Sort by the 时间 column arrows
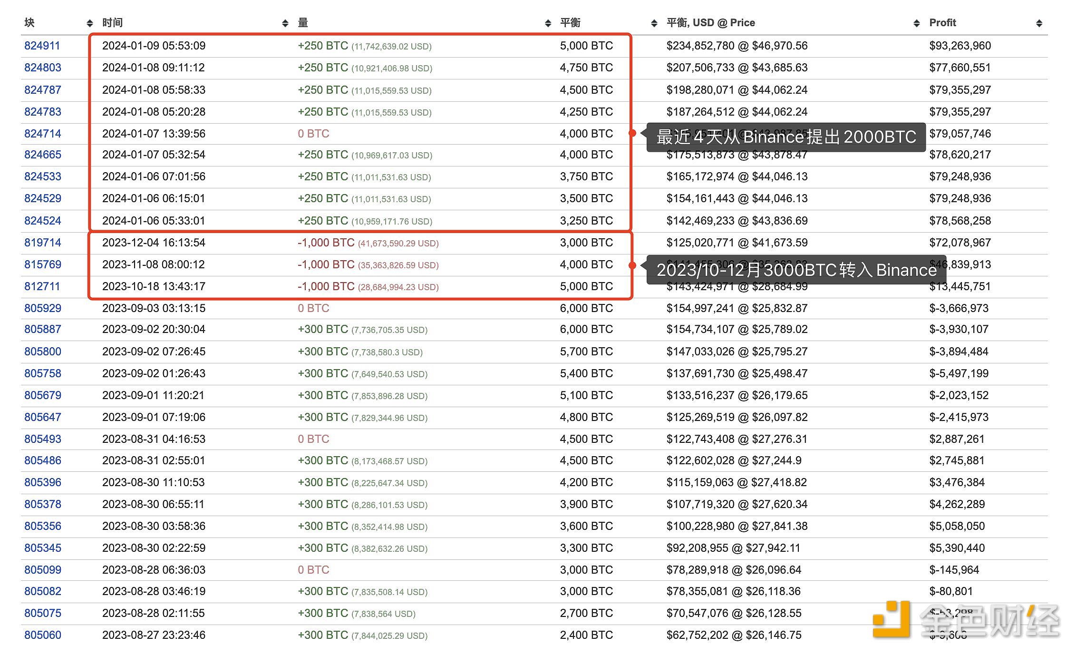This screenshot has height=645, width=1067. pyautogui.click(x=285, y=23)
